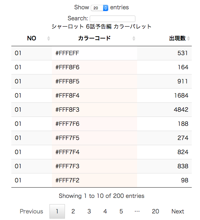Sort table by NO column arrows
The width and height of the screenshot is (200, 220).
(48, 38)
